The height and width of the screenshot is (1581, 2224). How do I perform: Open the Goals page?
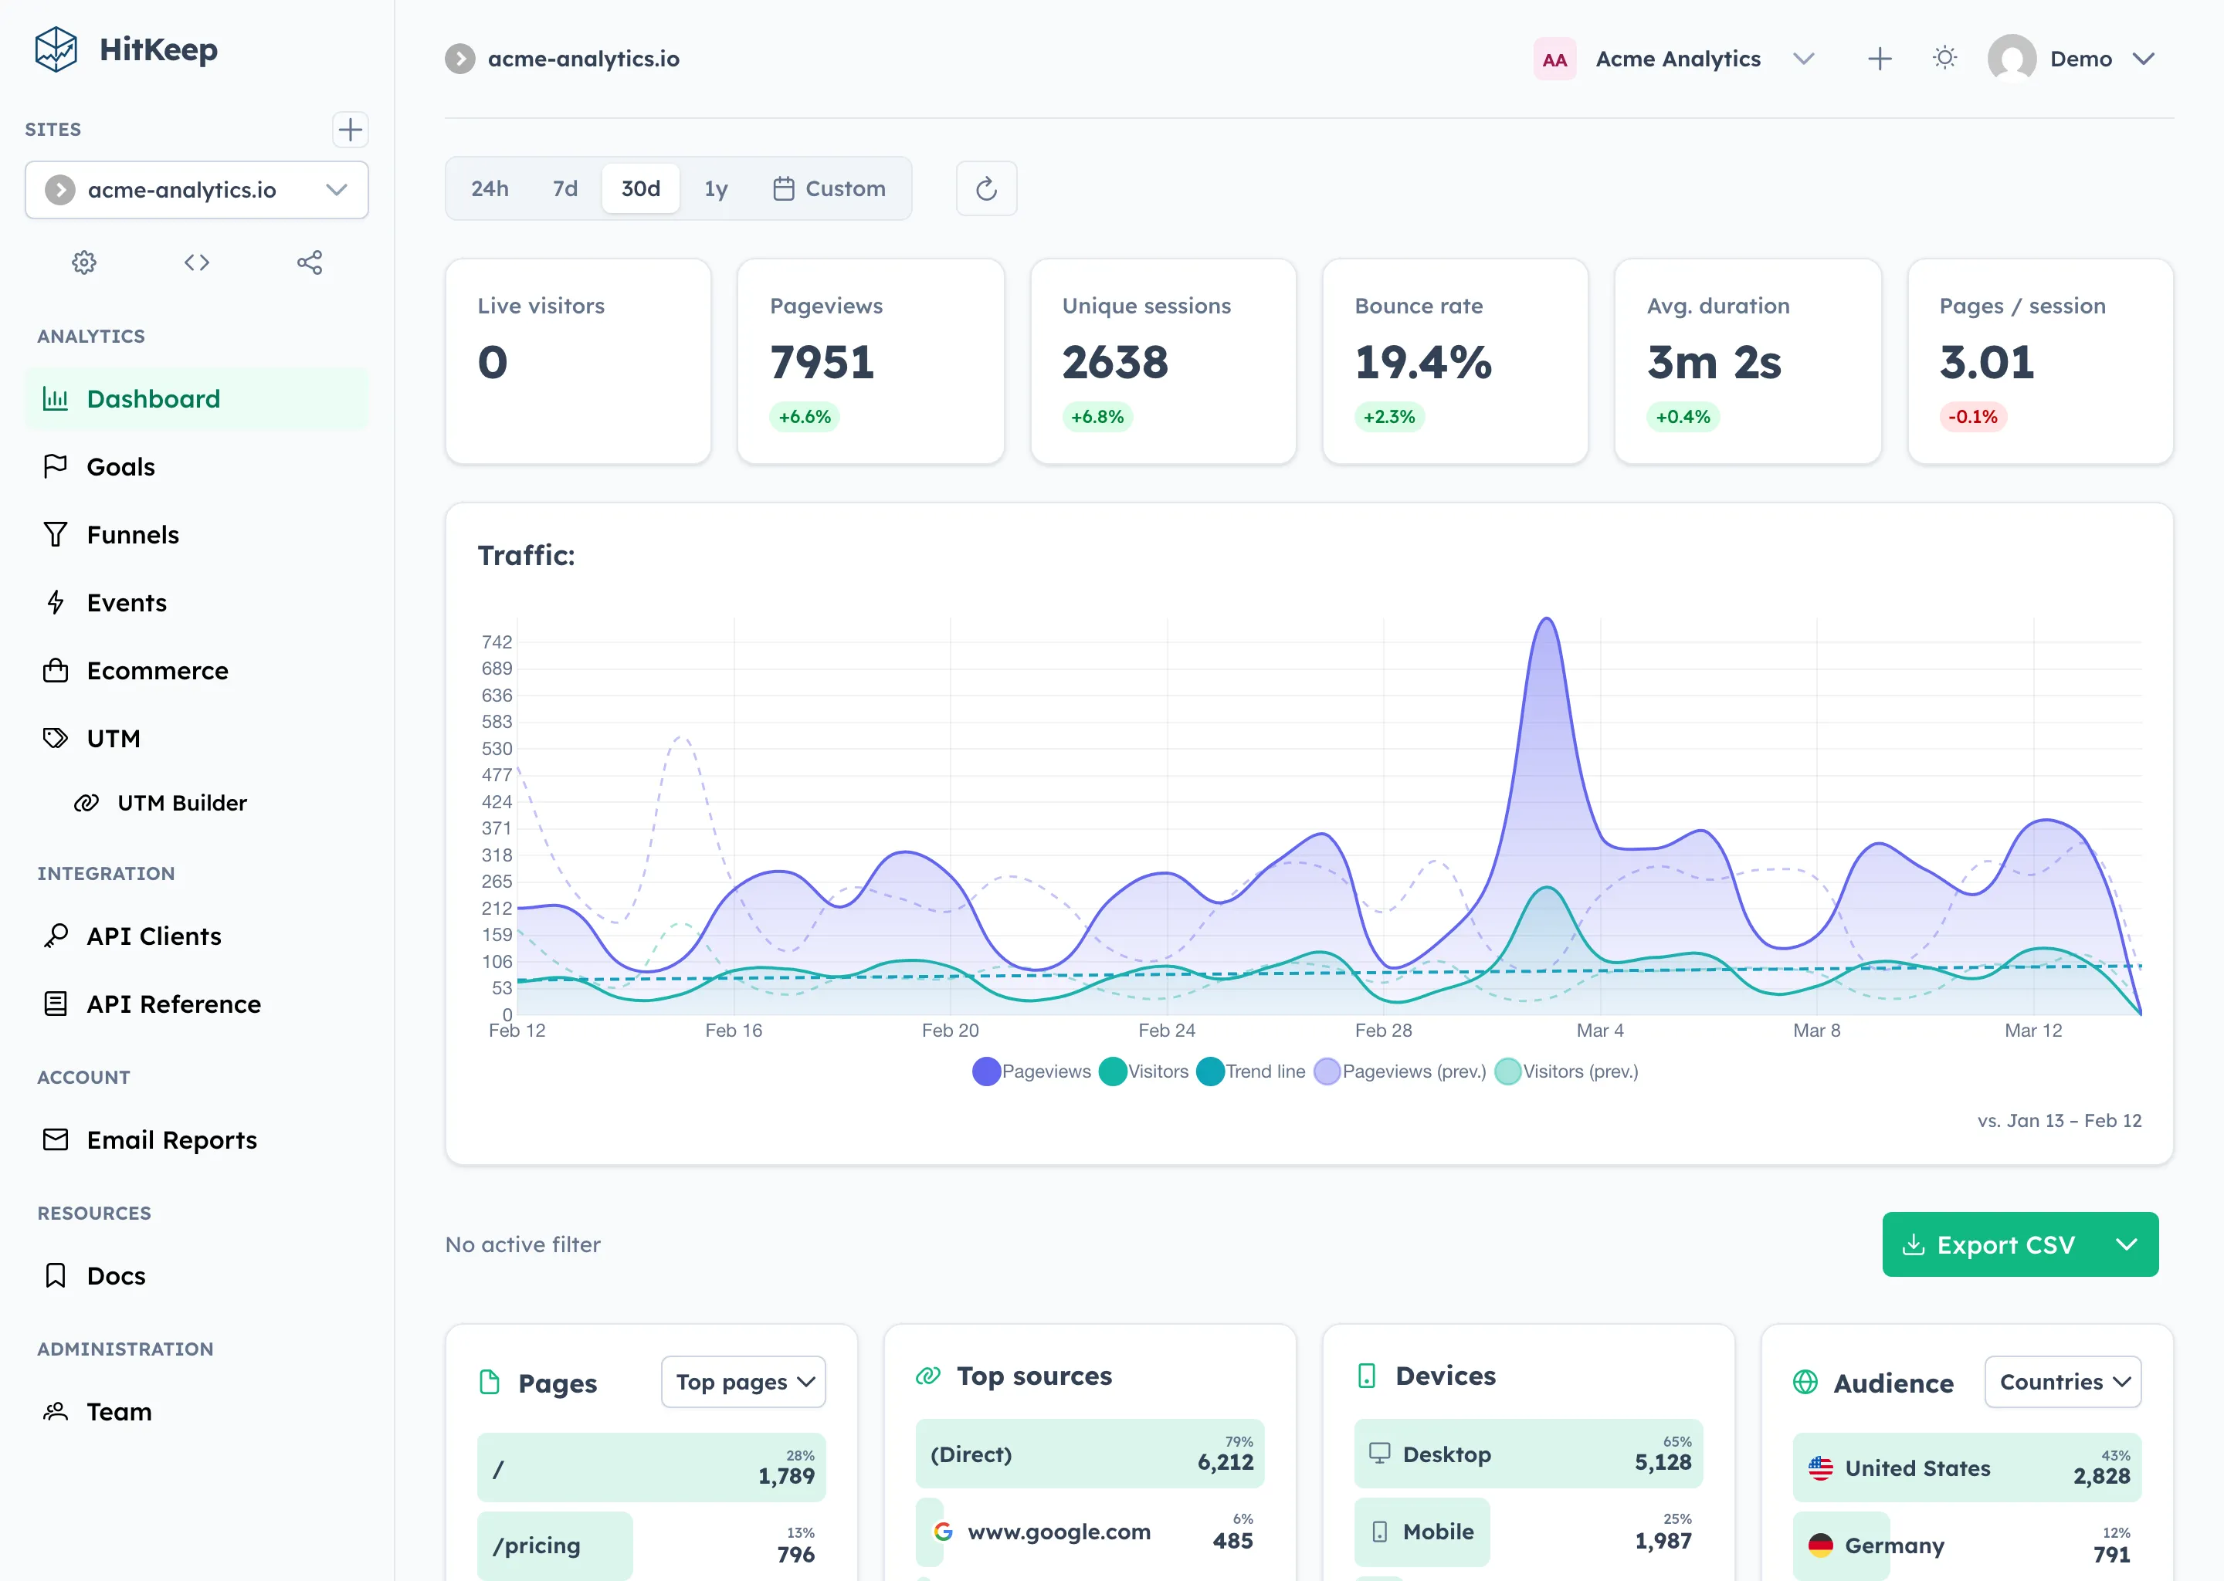(x=120, y=466)
